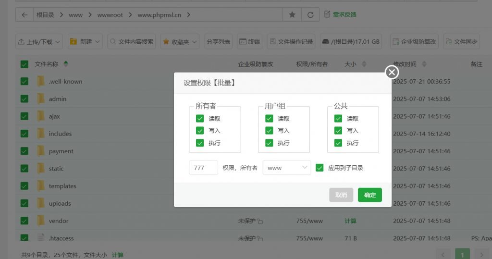
Task: Open the 新建 dropdown menu
Action: [85, 41]
